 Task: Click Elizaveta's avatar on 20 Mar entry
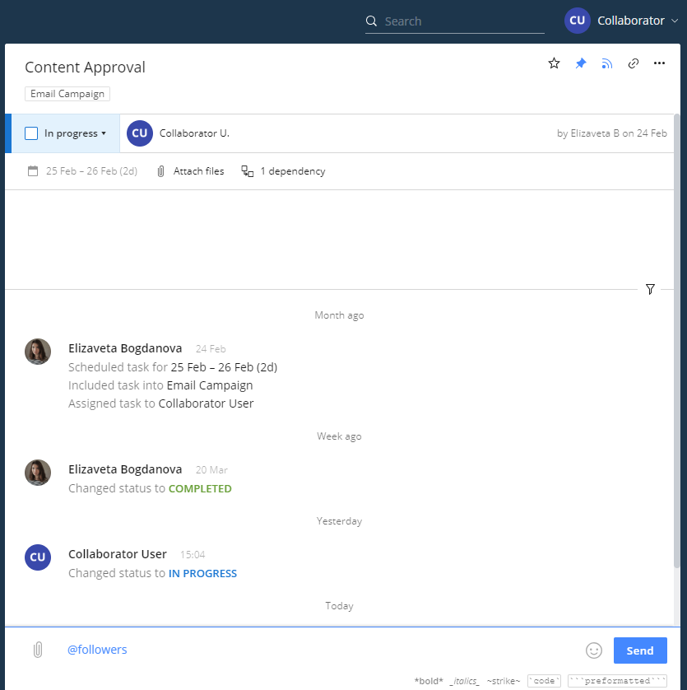(x=38, y=473)
